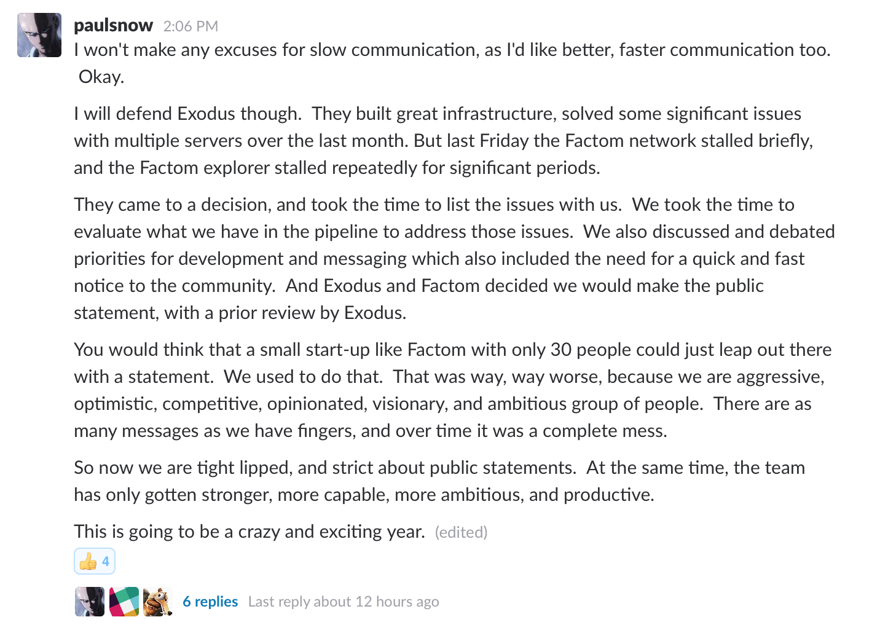The width and height of the screenshot is (880, 633).
Task: Toggle the thumbs-up emoji reaction
Action: coord(95,561)
